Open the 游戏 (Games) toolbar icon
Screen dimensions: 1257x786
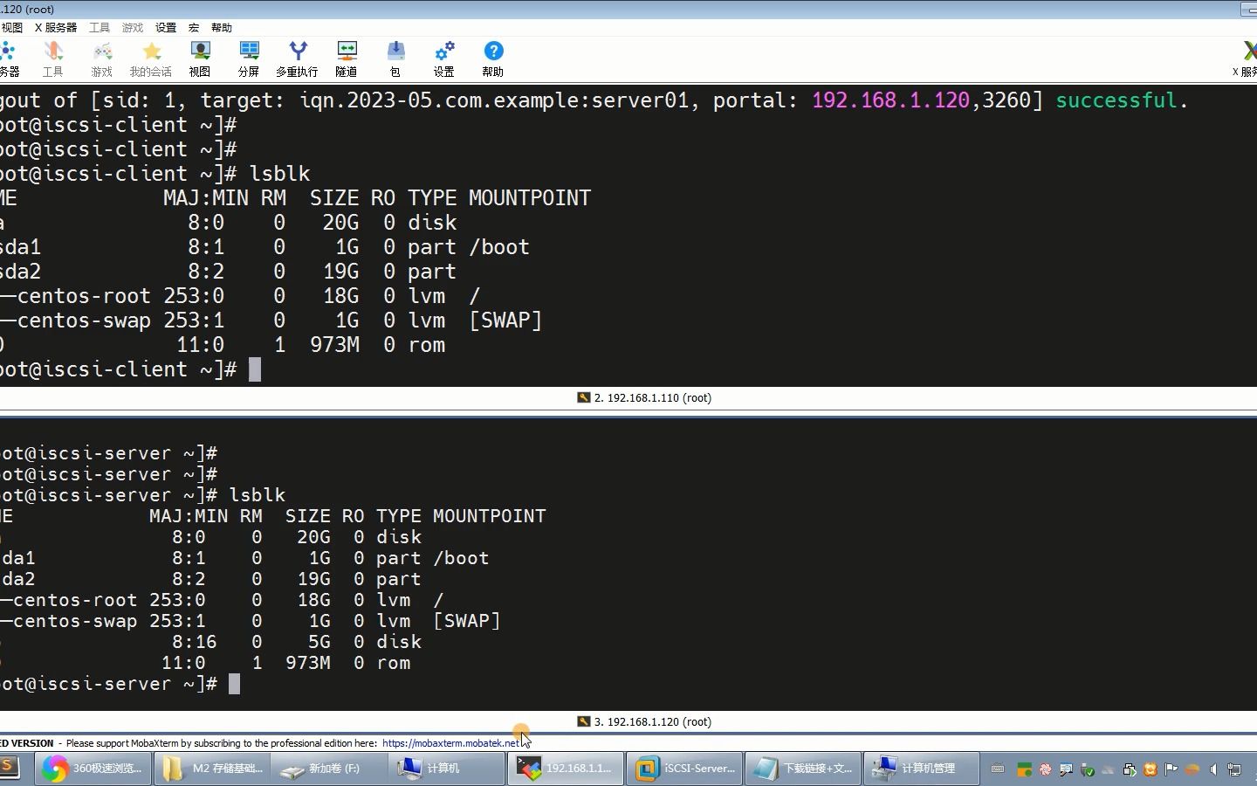(x=102, y=59)
